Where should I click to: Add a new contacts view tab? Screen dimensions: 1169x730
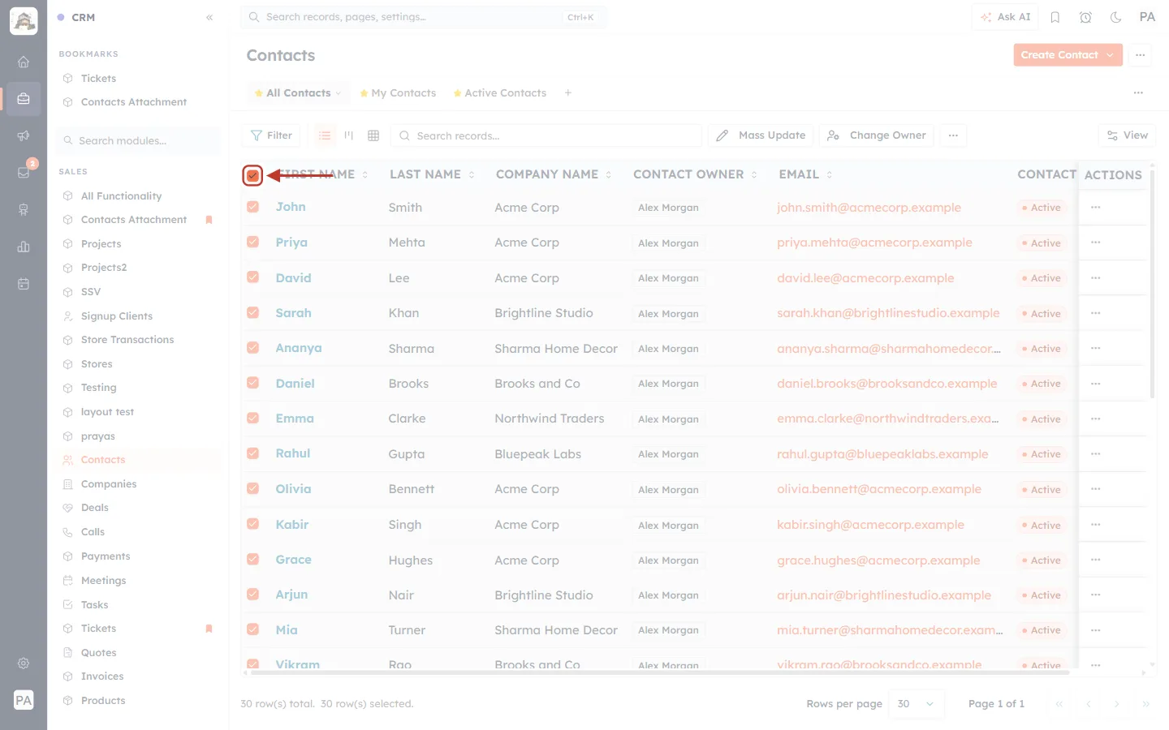(568, 93)
